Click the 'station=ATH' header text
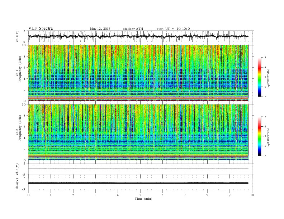 (x=133, y=29)
